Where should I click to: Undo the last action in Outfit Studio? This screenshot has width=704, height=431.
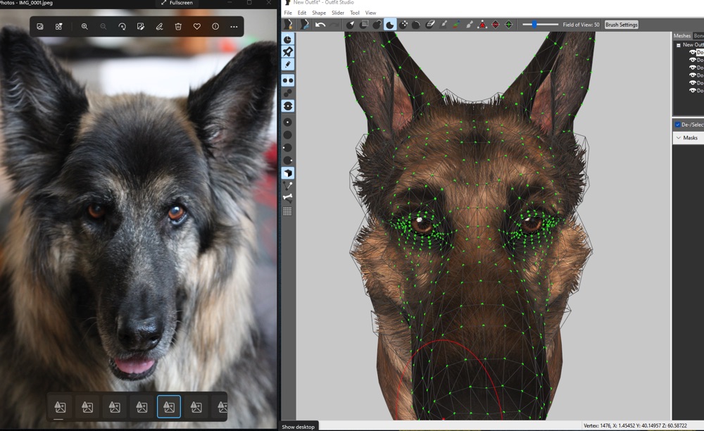[320, 25]
